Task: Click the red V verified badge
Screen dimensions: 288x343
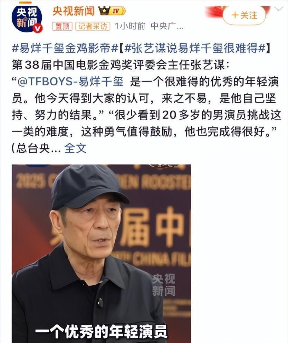Action: [37, 28]
